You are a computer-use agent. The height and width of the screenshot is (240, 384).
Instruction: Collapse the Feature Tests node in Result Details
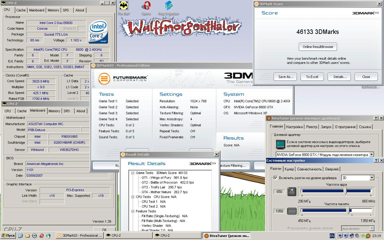133,211
